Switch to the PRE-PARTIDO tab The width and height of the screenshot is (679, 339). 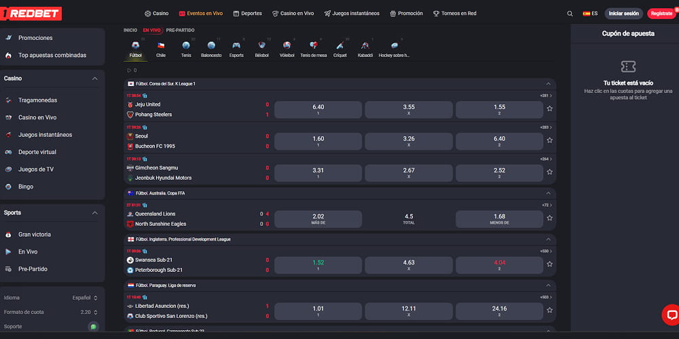coord(180,31)
